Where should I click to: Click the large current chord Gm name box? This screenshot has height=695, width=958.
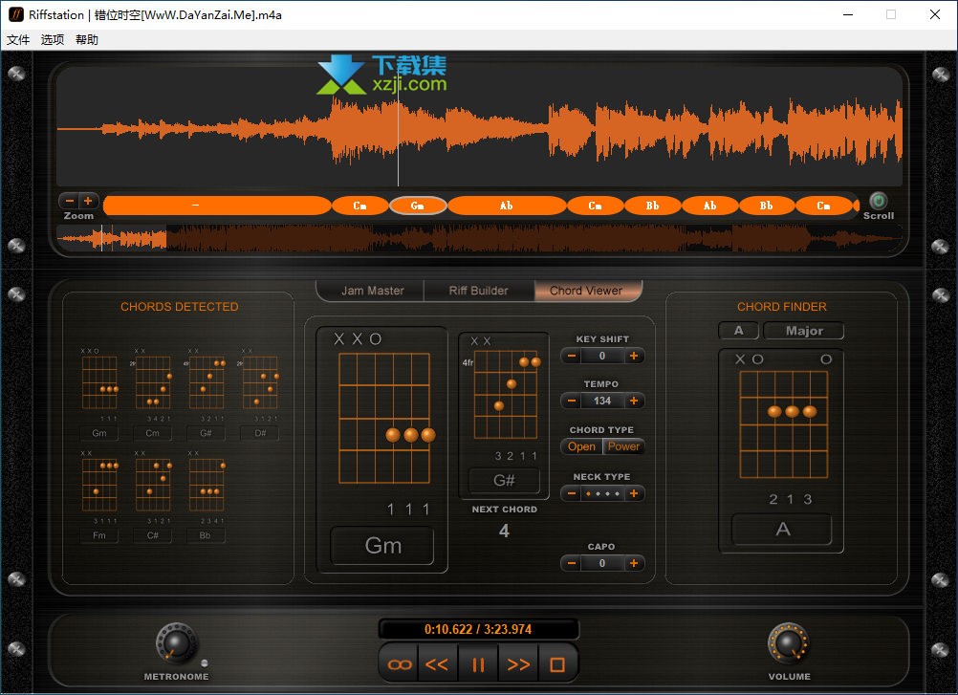pos(382,545)
